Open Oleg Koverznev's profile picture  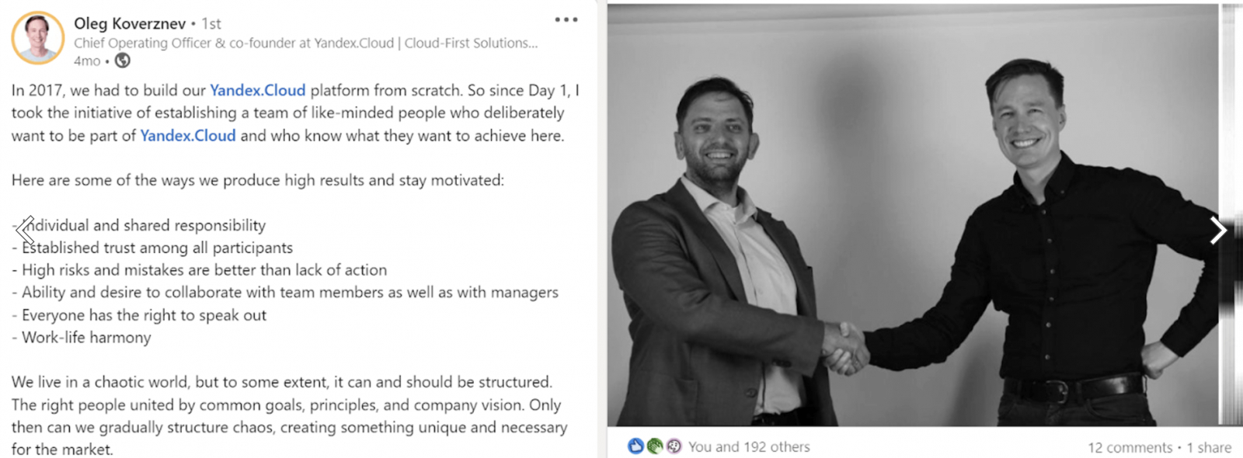click(37, 37)
